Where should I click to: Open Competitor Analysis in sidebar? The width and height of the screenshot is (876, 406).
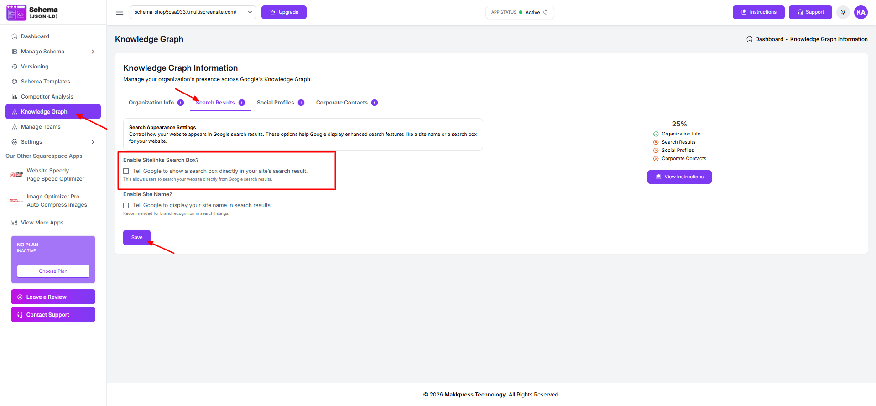[47, 97]
